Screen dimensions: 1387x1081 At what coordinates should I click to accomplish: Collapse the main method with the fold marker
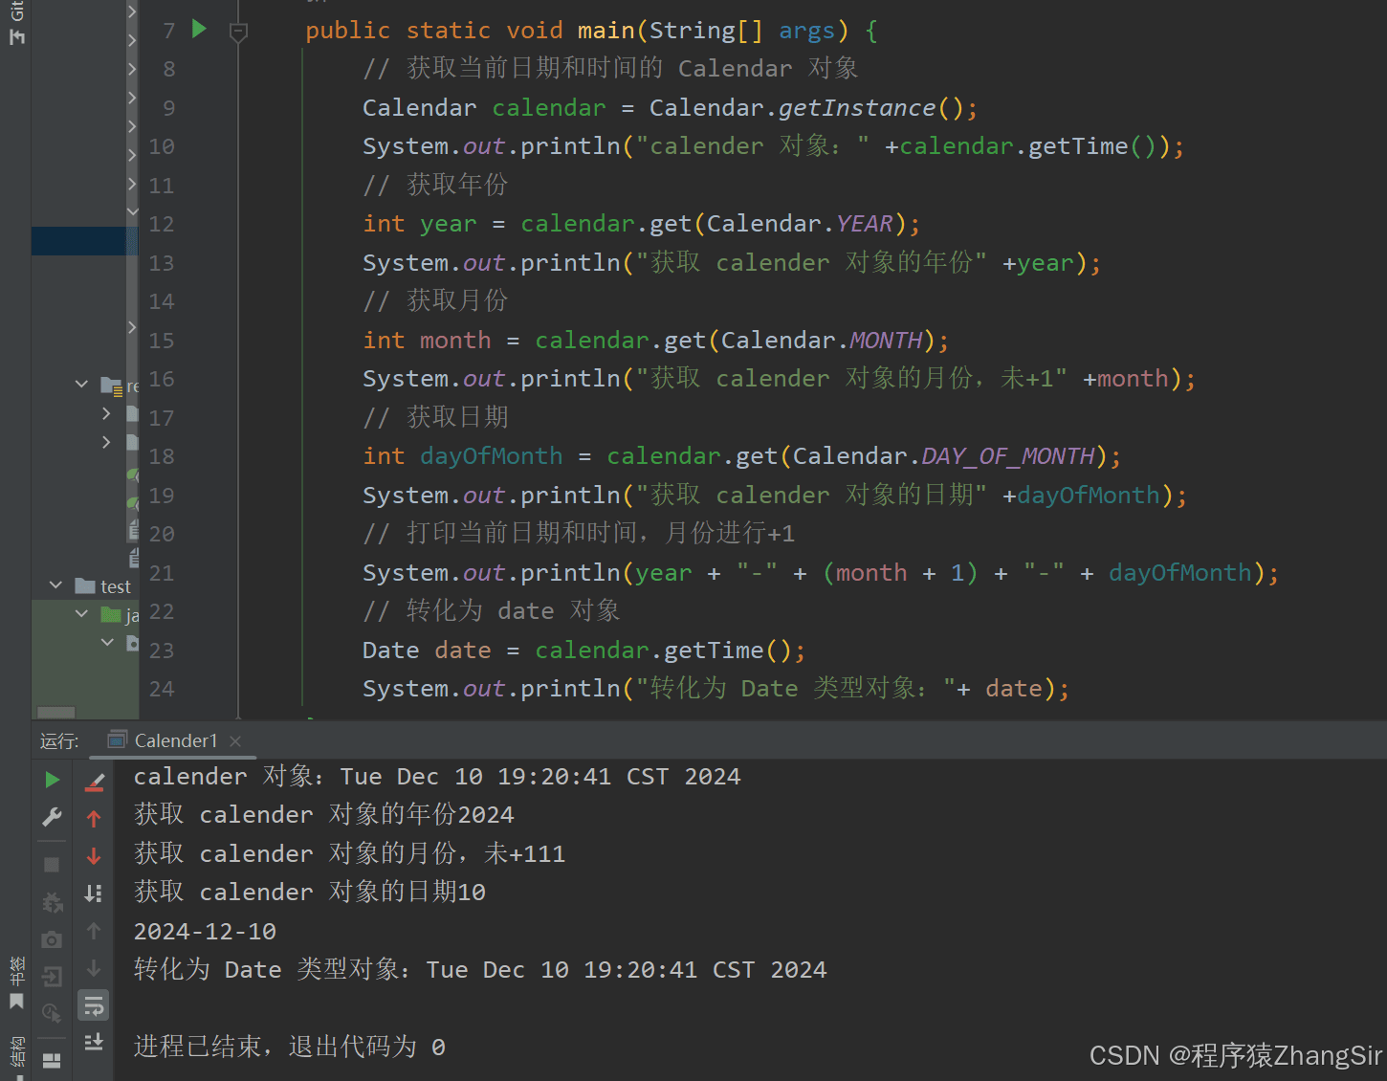(x=238, y=33)
